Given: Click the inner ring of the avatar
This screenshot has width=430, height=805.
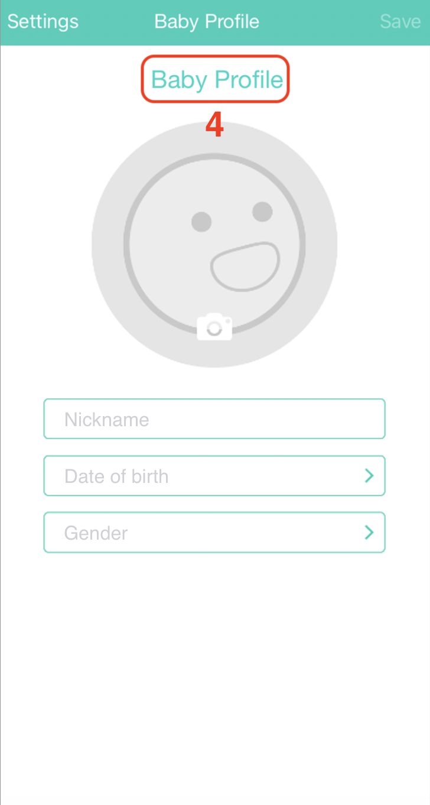Looking at the screenshot, I should [x=126, y=244].
